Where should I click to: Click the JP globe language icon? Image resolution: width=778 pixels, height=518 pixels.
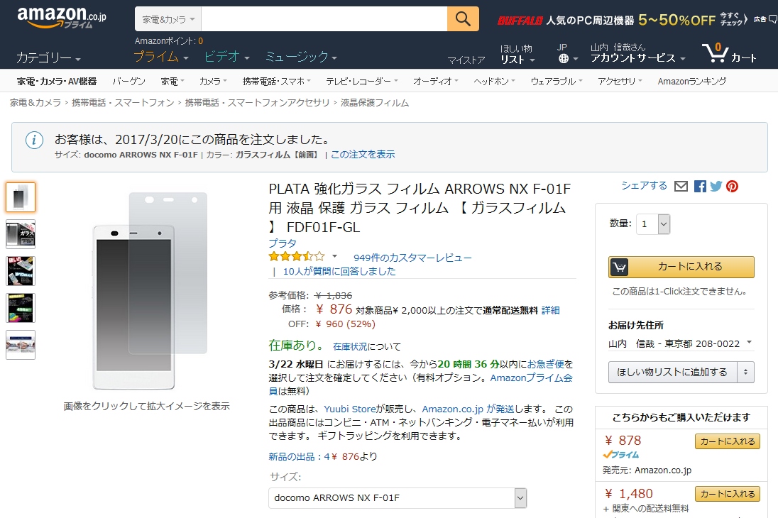[563, 59]
